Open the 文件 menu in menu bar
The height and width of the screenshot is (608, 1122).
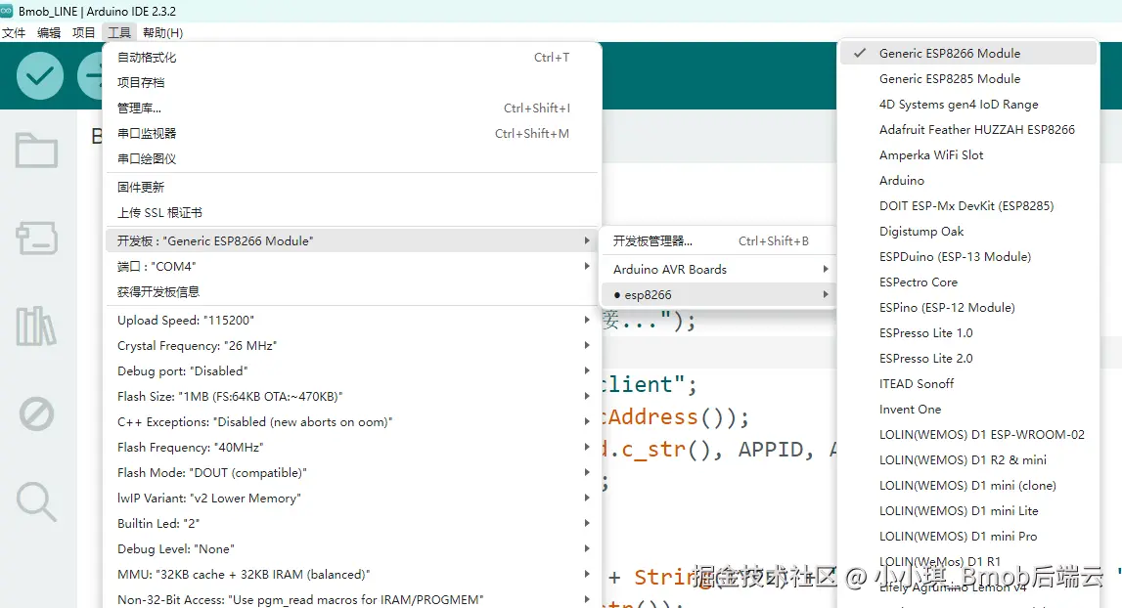point(14,33)
